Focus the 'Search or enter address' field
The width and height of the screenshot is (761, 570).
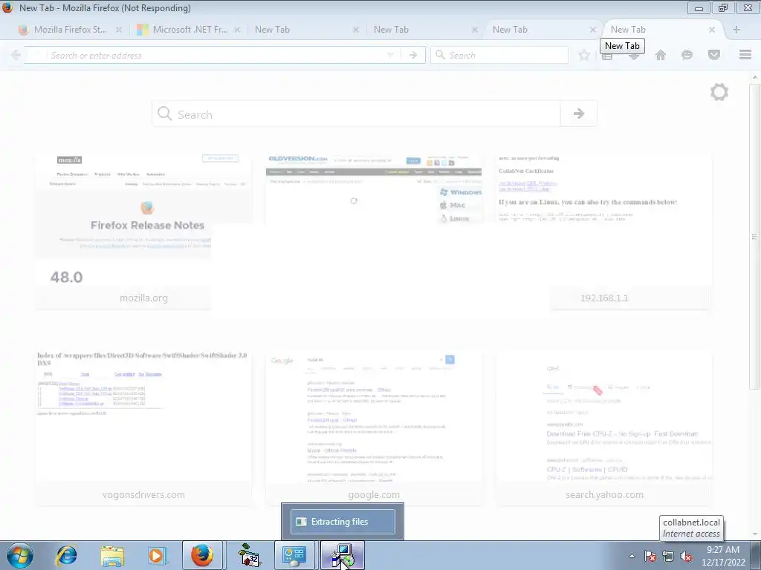(213, 55)
